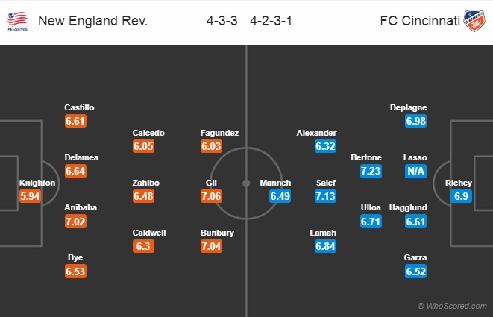Click the New England Revolution team logo
Viewport: 493px width, 317px height.
(18, 21)
